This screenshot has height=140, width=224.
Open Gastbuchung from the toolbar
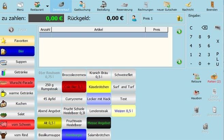coord(82,6)
